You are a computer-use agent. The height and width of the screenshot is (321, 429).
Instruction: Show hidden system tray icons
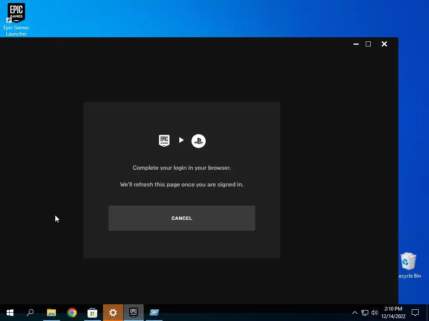point(354,313)
